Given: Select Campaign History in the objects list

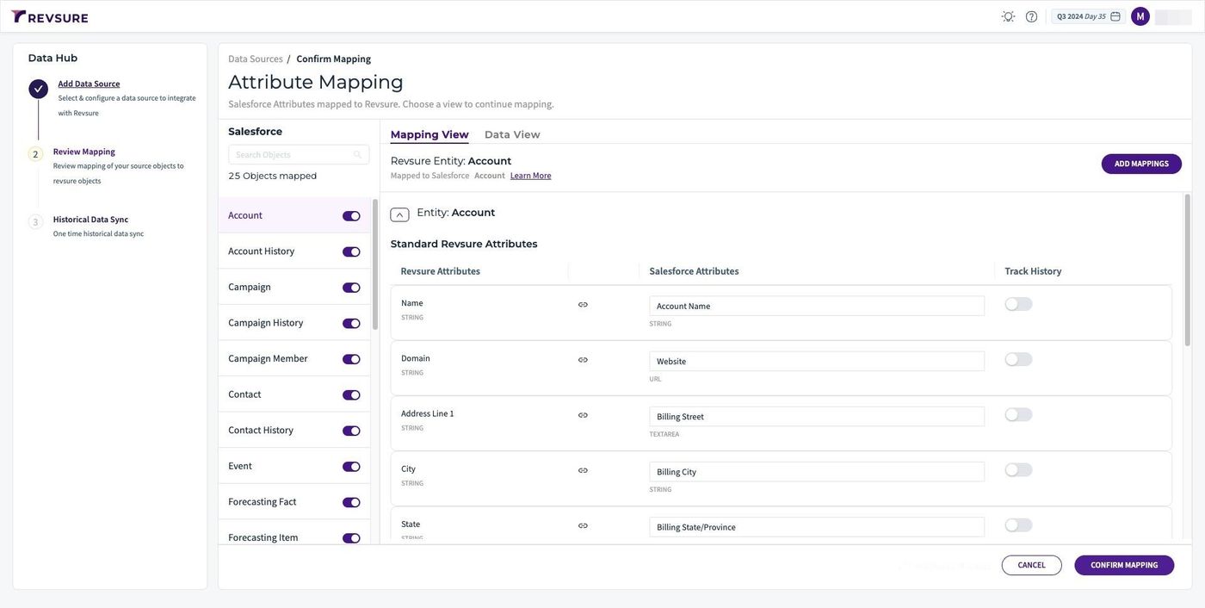Looking at the screenshot, I should 294,323.
